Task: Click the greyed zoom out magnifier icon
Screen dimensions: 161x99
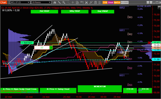Action: coord(68,2)
